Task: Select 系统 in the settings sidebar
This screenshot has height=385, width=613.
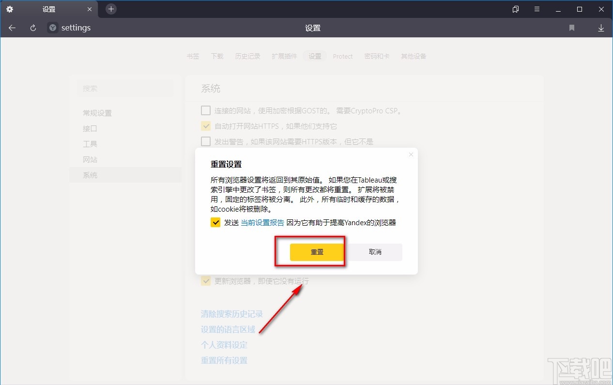Action: [x=90, y=175]
